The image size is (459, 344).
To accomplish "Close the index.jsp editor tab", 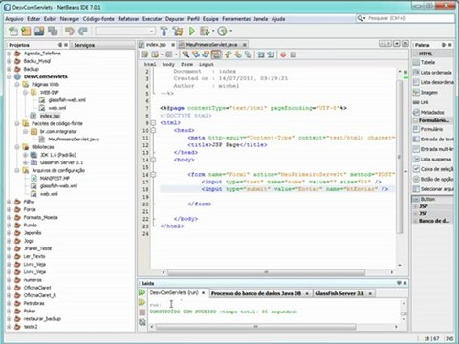I will tap(173, 45).
